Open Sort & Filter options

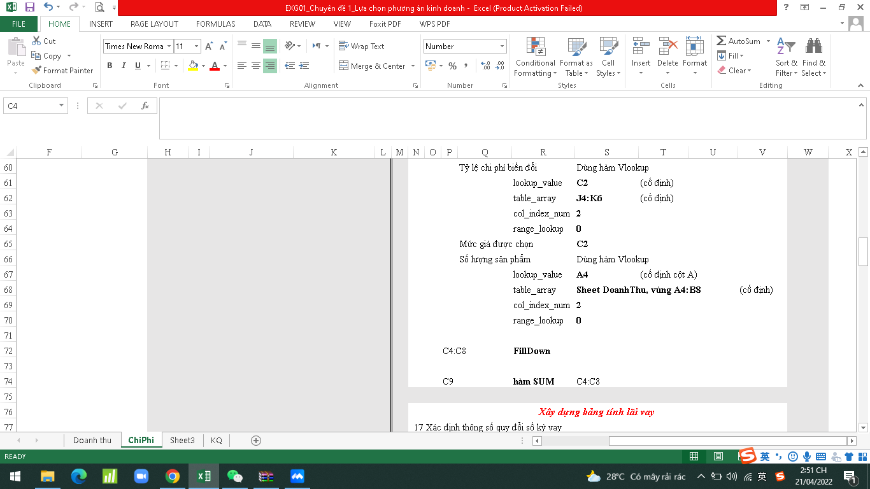pyautogui.click(x=787, y=57)
